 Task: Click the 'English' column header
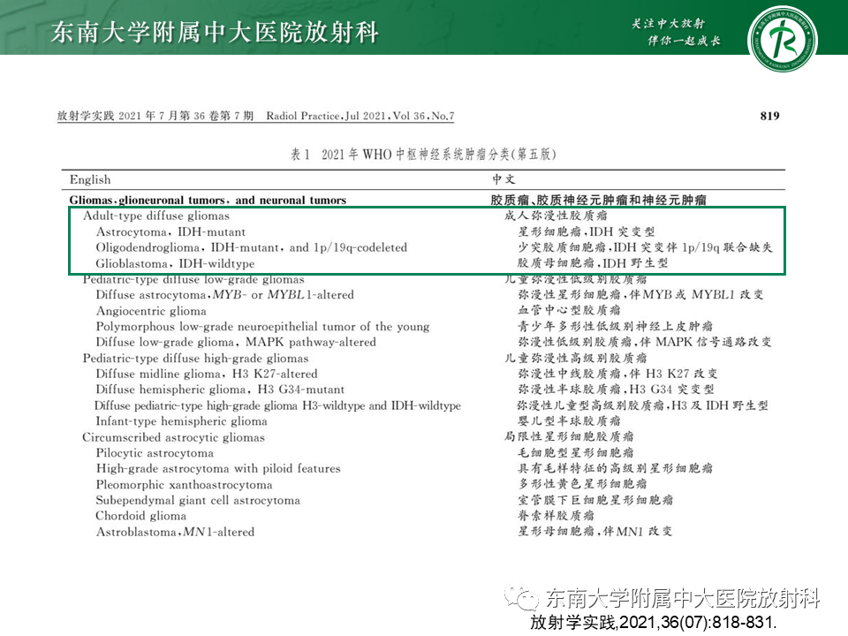(x=90, y=179)
